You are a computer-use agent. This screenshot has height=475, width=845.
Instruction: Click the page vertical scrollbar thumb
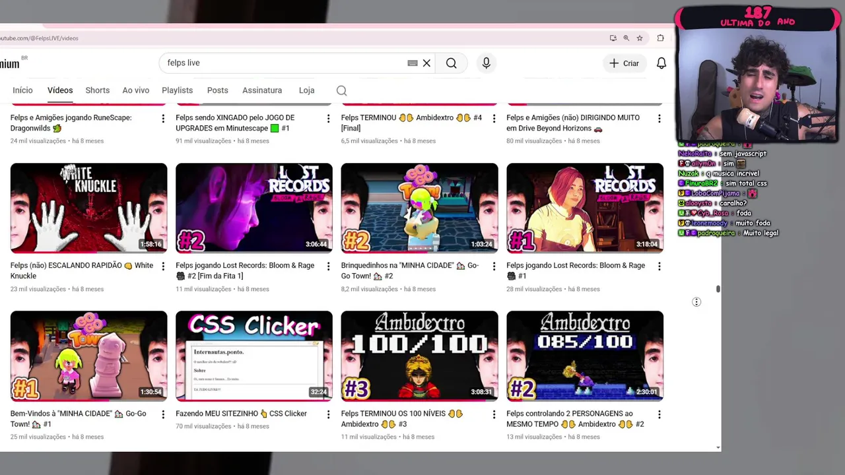718,289
